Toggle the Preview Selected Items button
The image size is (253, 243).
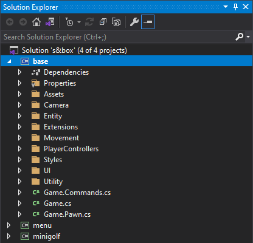coord(148,22)
